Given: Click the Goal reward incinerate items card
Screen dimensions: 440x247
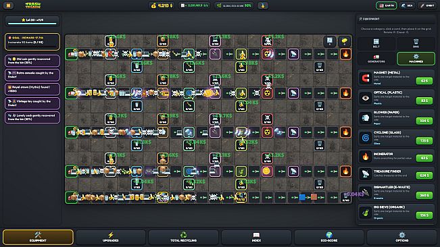Looking at the screenshot, I should point(32,42).
